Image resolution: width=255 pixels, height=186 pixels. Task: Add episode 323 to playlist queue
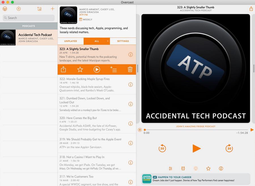114,69
